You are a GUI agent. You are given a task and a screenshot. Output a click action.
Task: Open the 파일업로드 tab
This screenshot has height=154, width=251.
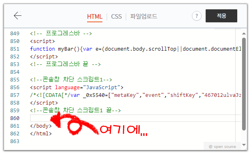click(144, 16)
